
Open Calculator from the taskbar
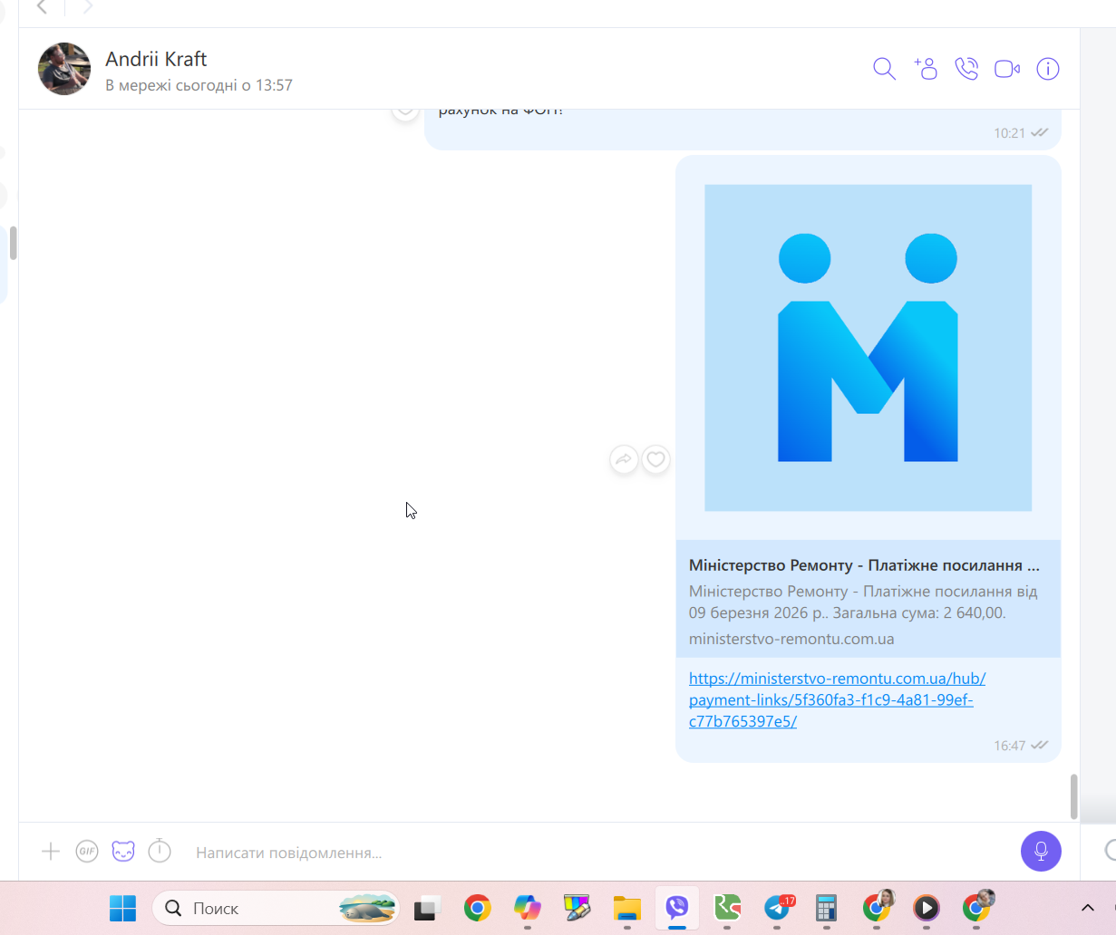826,908
